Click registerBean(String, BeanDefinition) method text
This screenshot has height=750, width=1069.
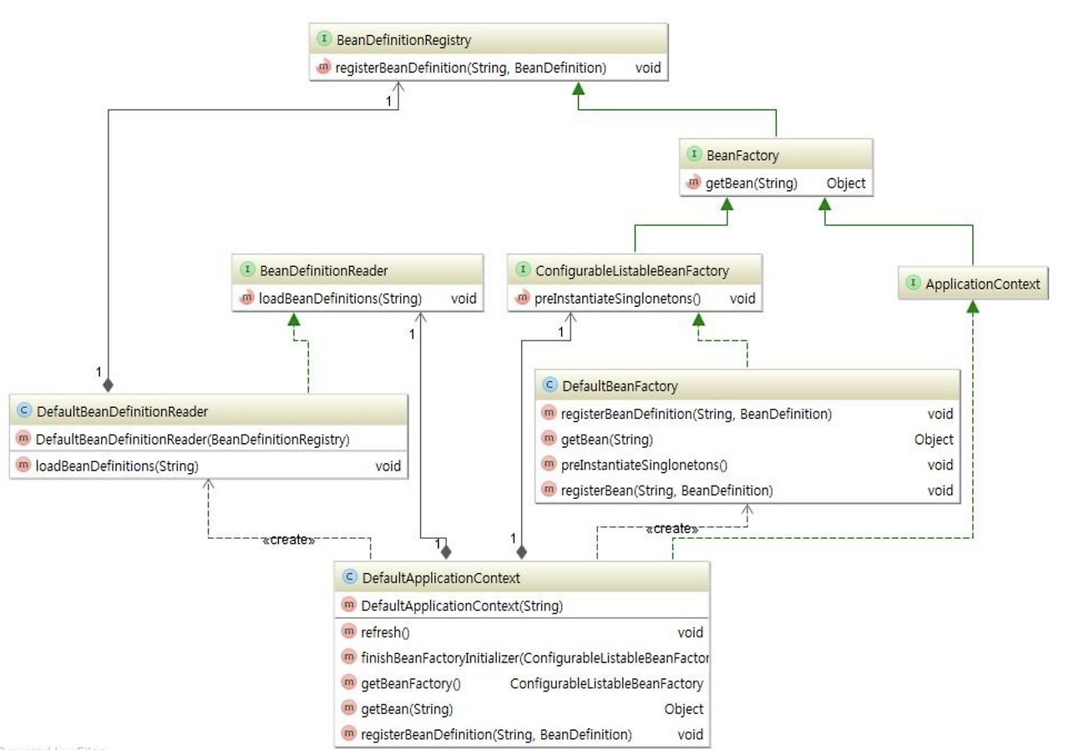tap(667, 491)
